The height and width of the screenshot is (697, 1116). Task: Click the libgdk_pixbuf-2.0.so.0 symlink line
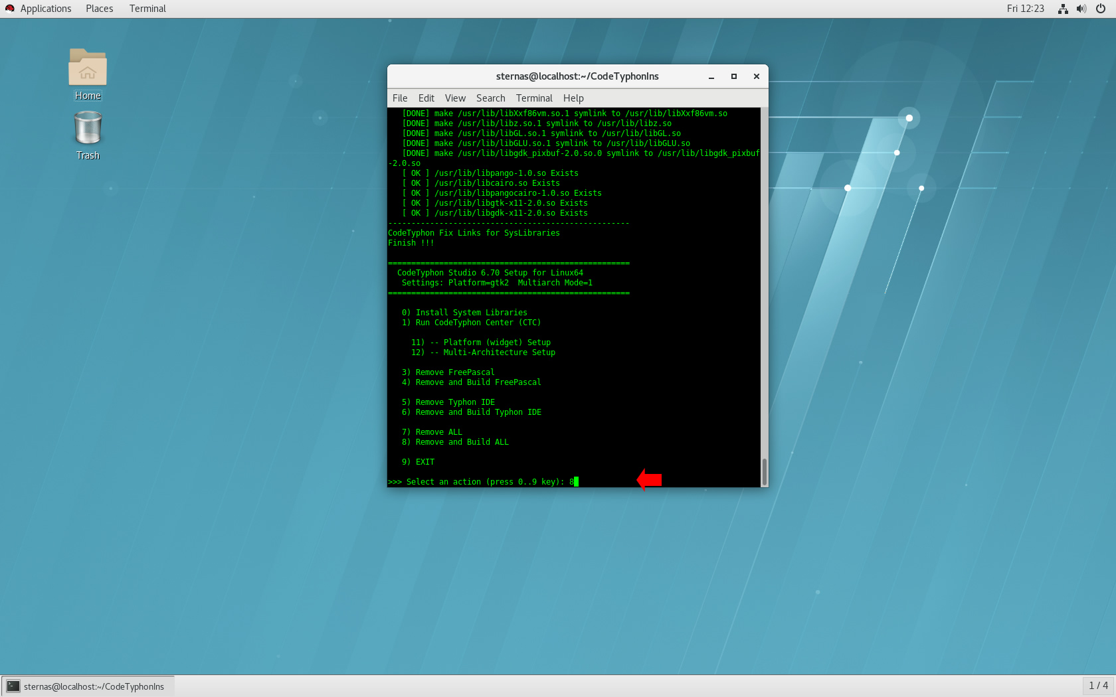574,158
